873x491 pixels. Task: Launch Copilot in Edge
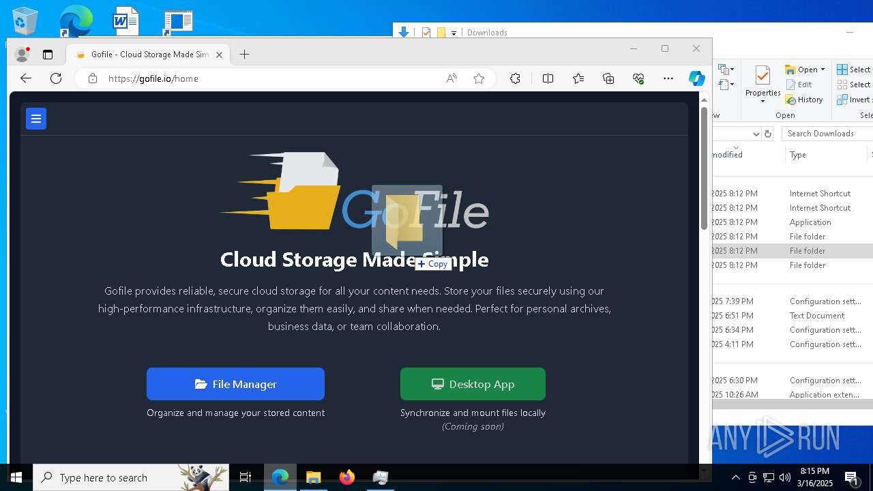(696, 78)
